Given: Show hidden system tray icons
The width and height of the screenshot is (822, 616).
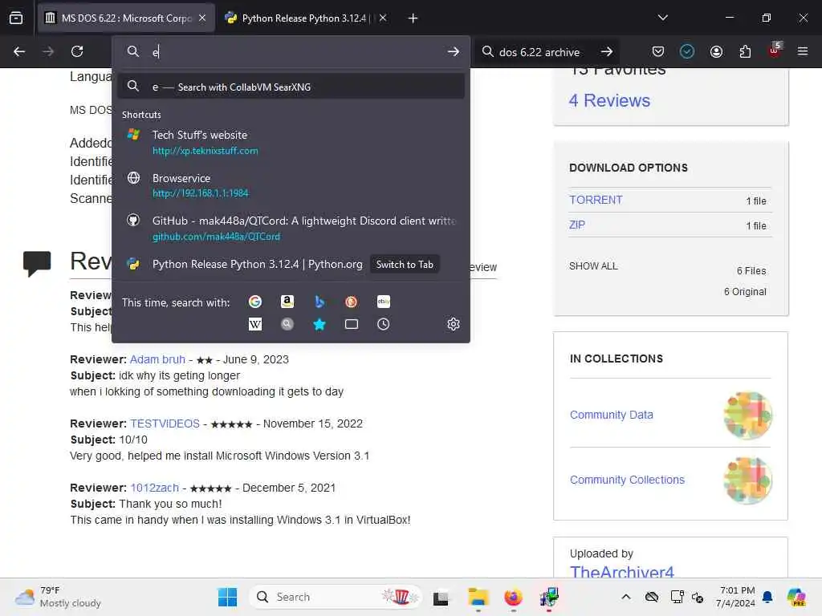Looking at the screenshot, I should [x=626, y=597].
